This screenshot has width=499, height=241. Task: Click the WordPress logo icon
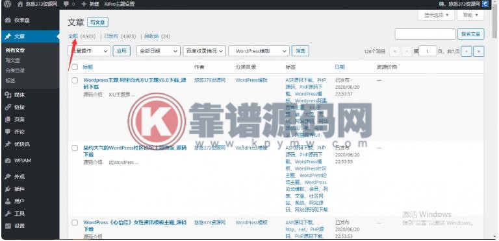point(7,4)
